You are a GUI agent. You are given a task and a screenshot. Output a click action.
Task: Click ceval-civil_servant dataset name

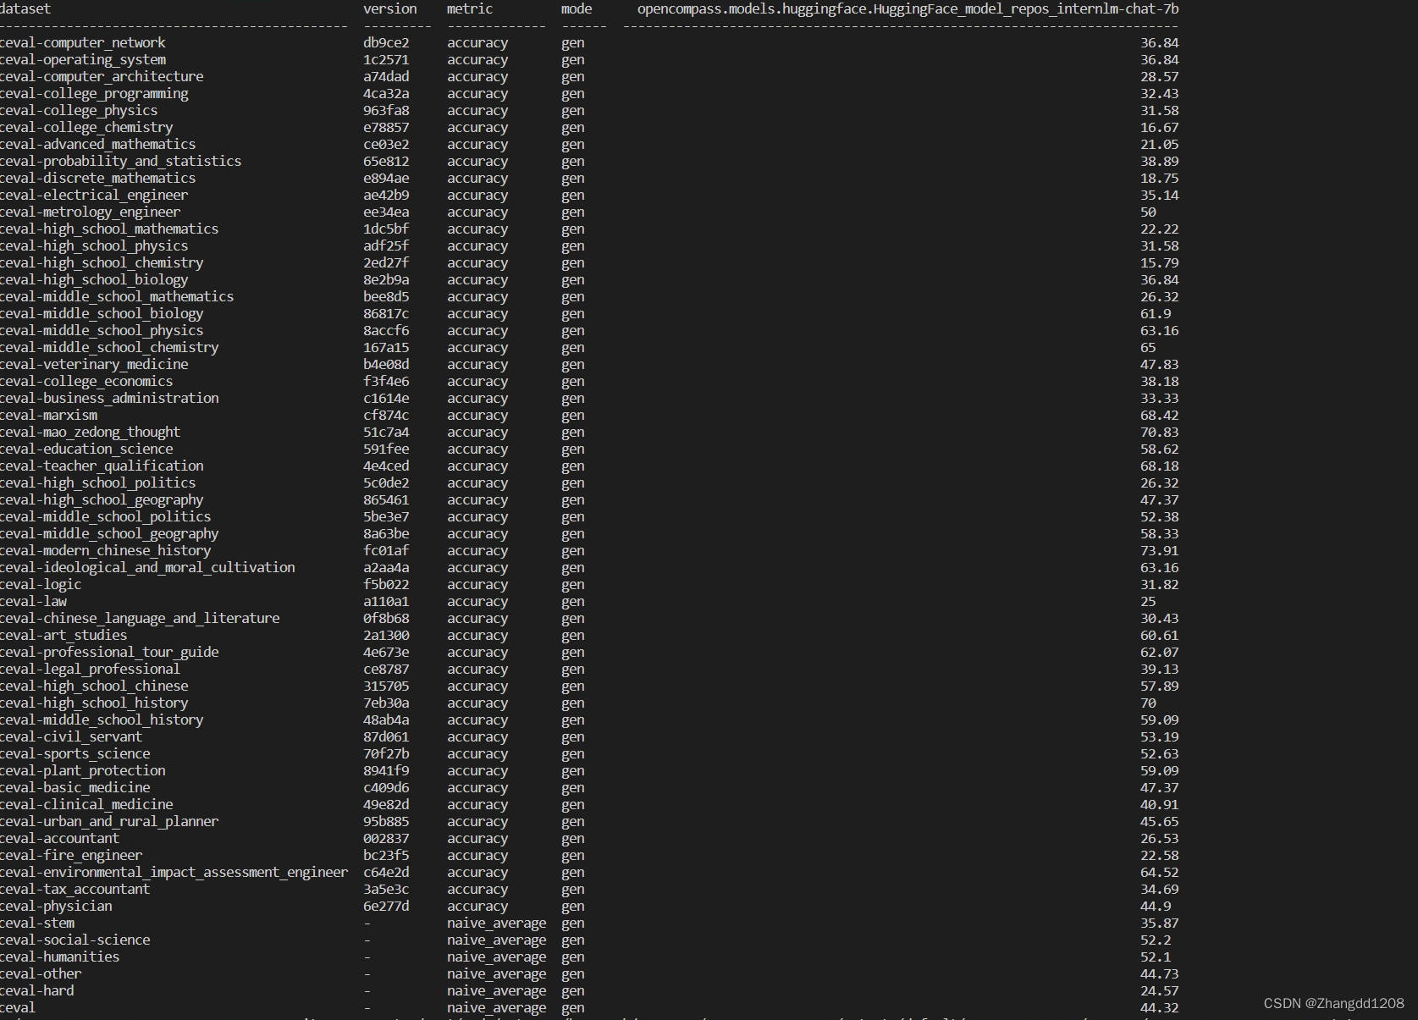(x=71, y=736)
